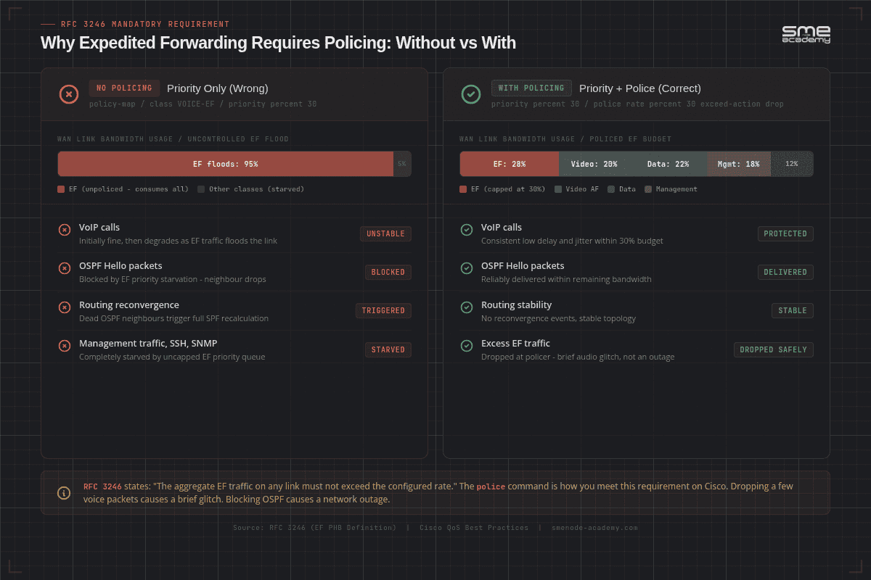Select the STARVED status badge
The image size is (871, 580).
(388, 349)
